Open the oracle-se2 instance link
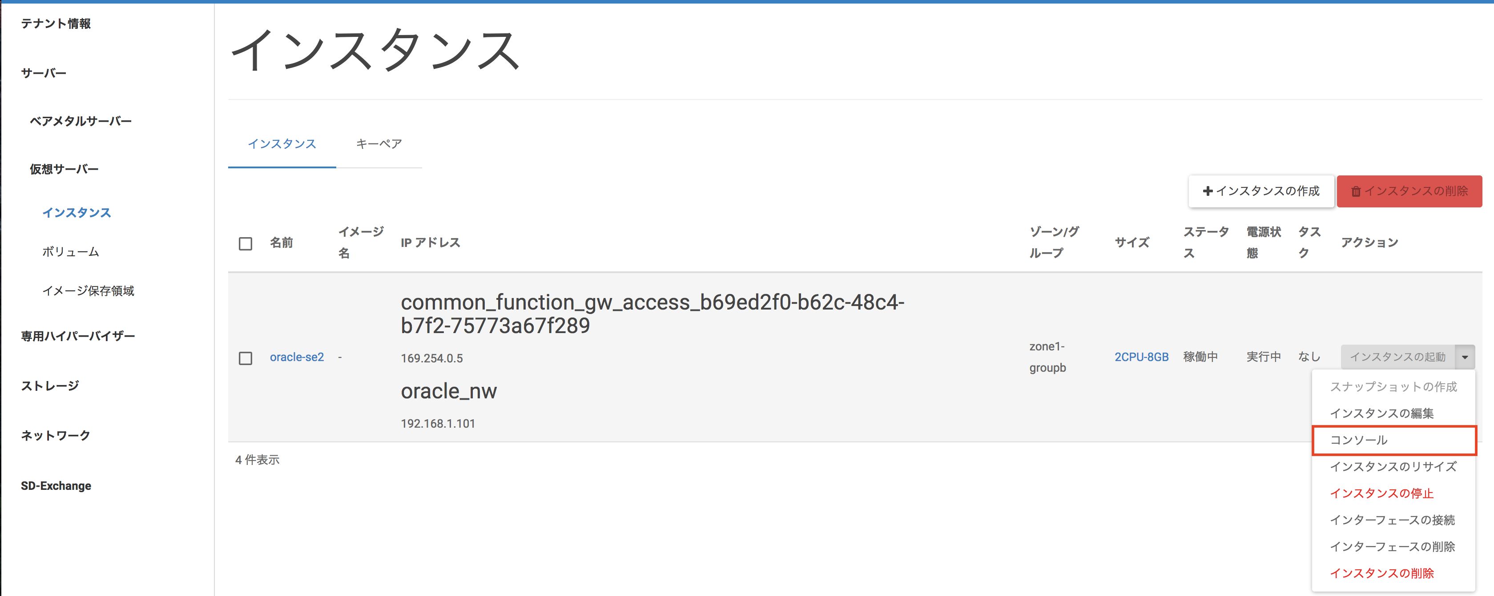The height and width of the screenshot is (596, 1494). tap(296, 358)
